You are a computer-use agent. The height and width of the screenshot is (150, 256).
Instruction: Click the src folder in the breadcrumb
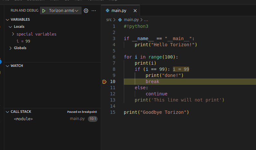109,20
